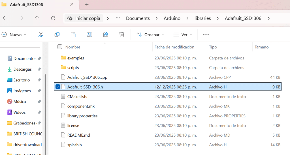Go up one folder level
This screenshot has width=290, height=155.
(x=37, y=18)
